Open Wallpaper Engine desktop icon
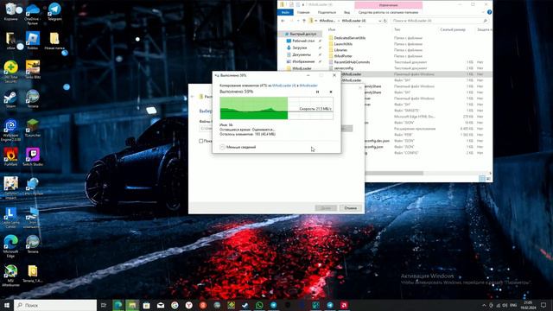 click(11, 130)
